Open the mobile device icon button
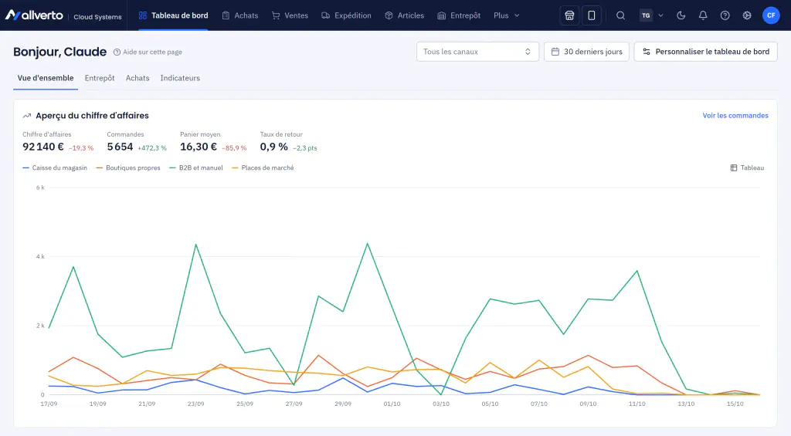Viewport: 791px width, 436px height. click(x=591, y=15)
